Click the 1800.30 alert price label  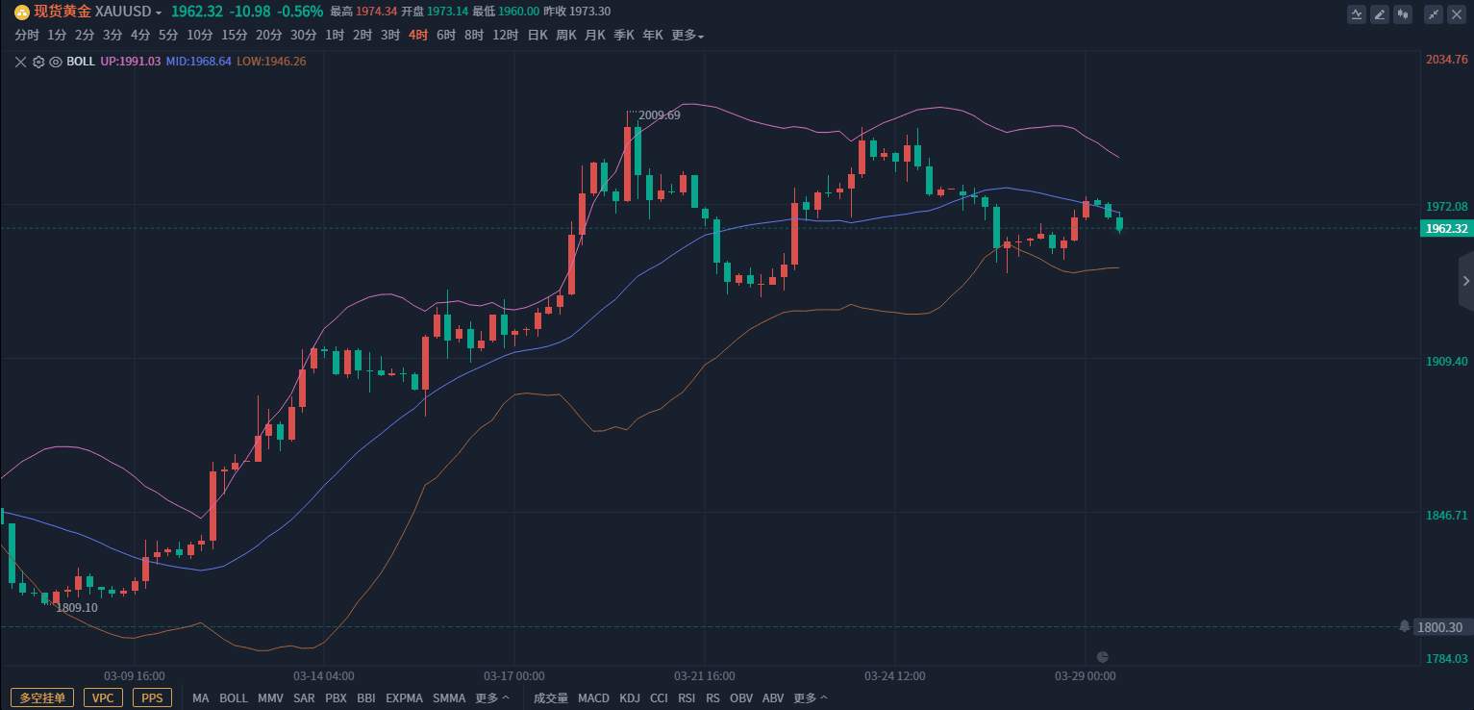click(1440, 627)
